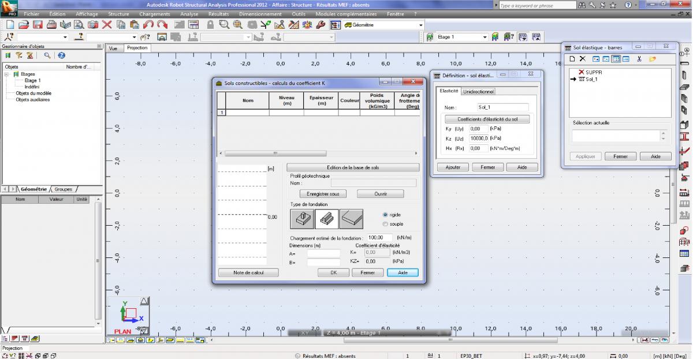This screenshot has height=359, width=693.
Task: Open the bar selection dropdown in second toolbar
Action: (134, 37)
